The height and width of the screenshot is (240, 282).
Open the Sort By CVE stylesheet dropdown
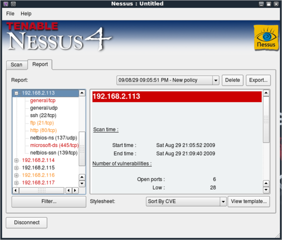[223, 201]
